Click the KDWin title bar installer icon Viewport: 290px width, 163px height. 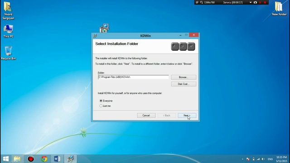click(95, 36)
